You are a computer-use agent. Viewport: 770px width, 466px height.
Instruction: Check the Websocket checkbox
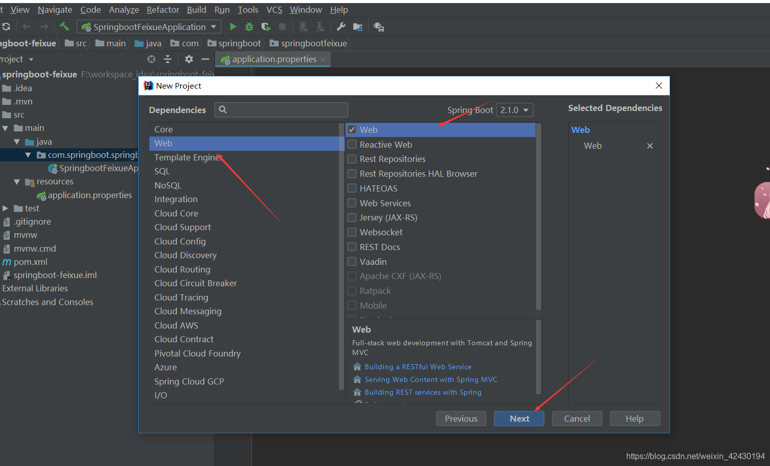pos(352,232)
